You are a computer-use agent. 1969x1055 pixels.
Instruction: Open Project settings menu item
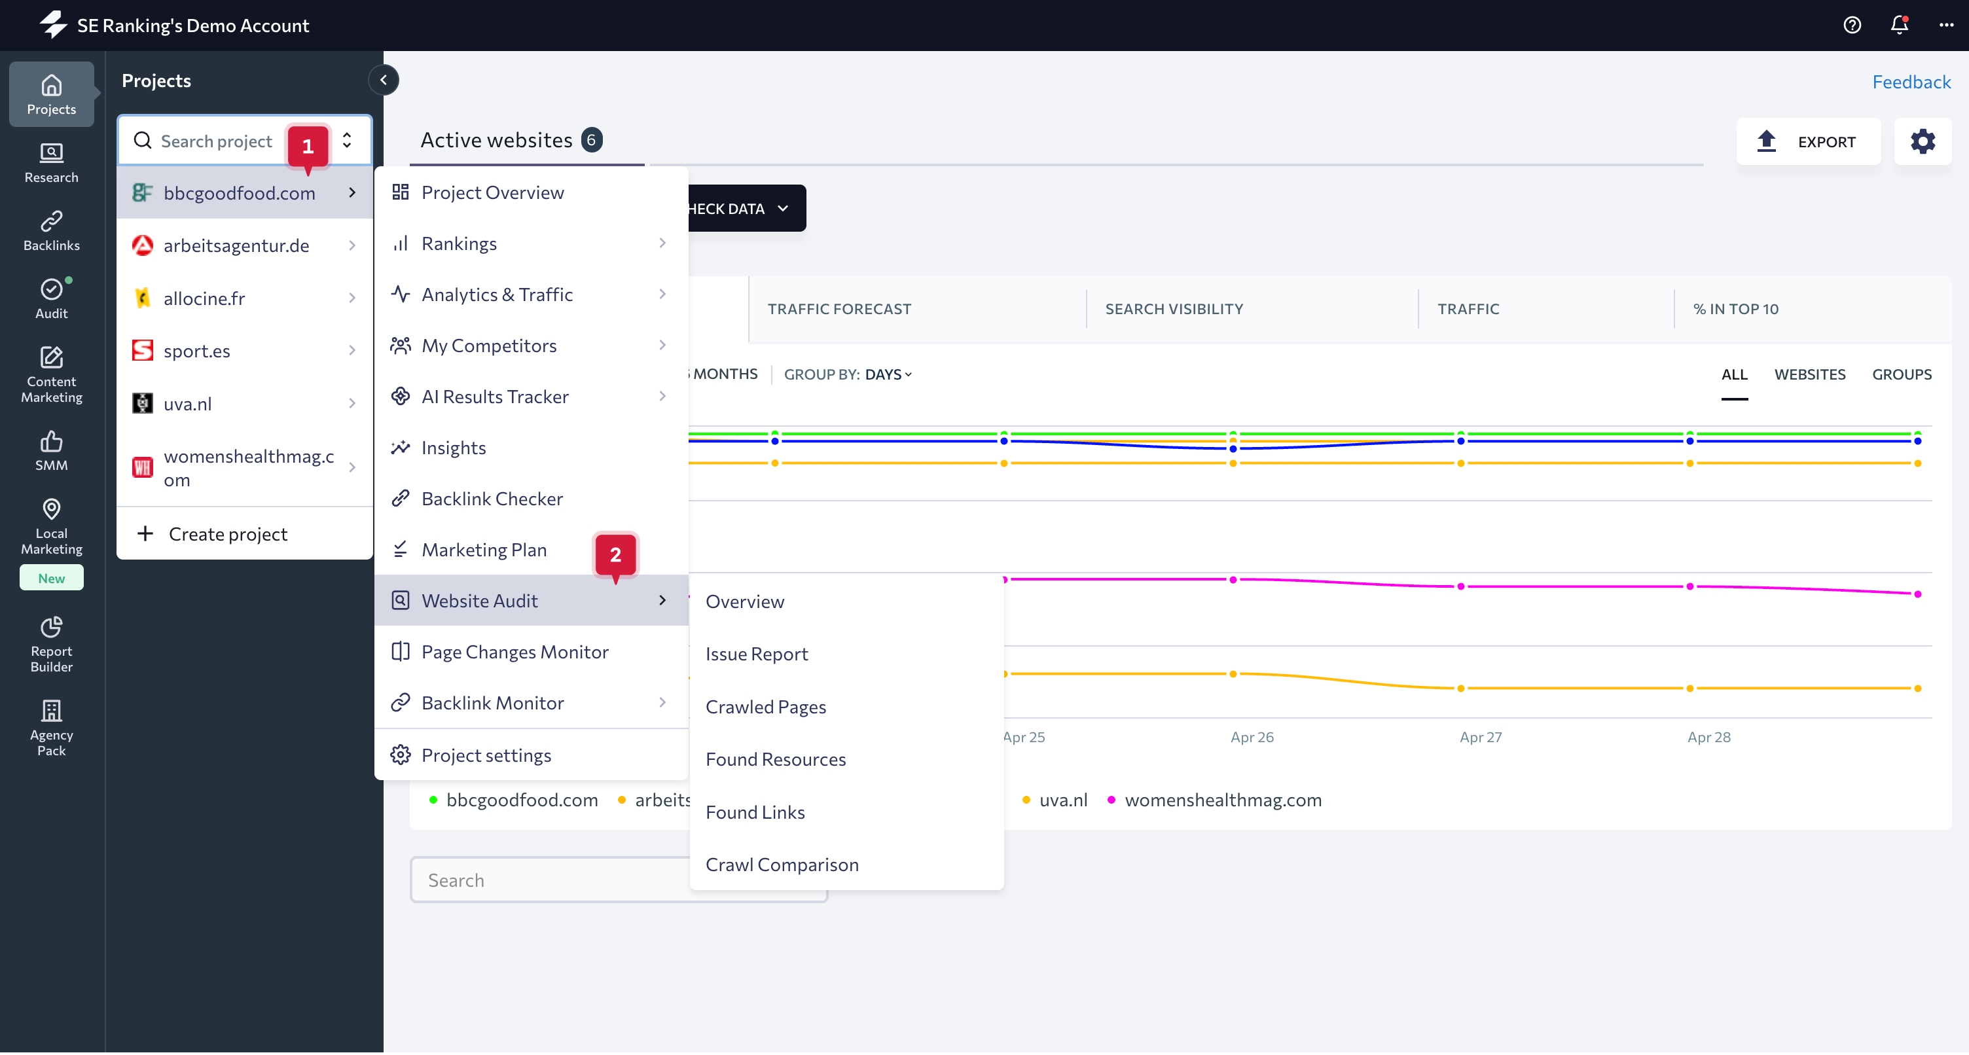pos(532,756)
